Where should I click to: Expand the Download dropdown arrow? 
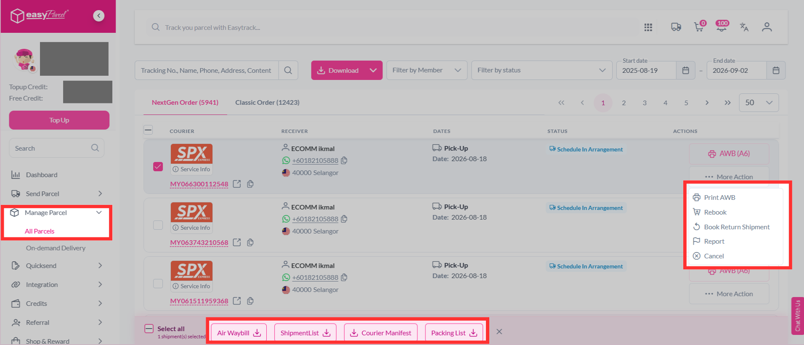coord(373,70)
